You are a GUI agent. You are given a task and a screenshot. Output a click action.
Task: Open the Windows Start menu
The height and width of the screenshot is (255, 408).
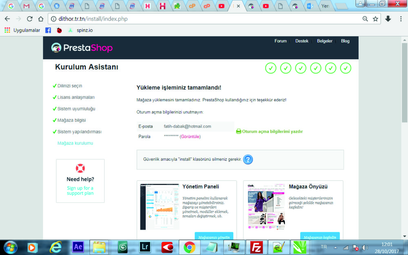pos(11,247)
